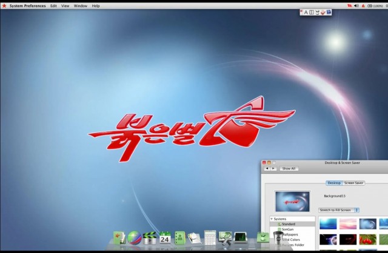Select the Standard folder in the source list
This screenshot has height=253, width=388.
point(288,224)
